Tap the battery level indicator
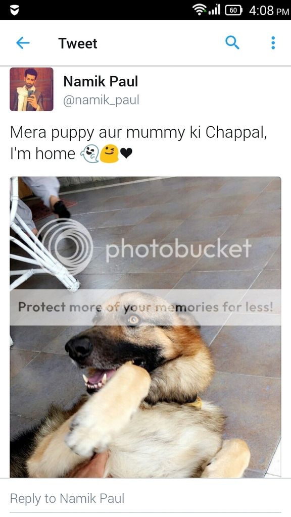The width and height of the screenshot is (291, 517). (x=233, y=11)
